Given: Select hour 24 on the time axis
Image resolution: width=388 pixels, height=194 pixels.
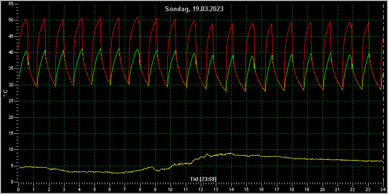Looking at the screenshot, I should pyautogui.click(x=383, y=190).
